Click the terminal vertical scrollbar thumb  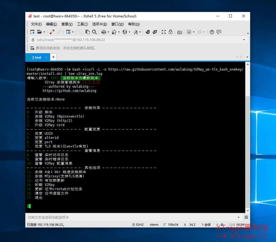(248, 152)
